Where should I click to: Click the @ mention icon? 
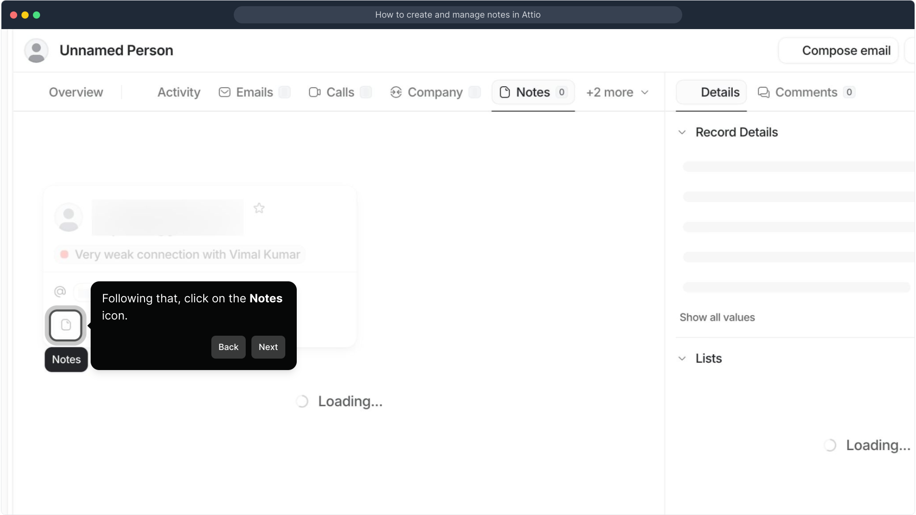(60, 291)
